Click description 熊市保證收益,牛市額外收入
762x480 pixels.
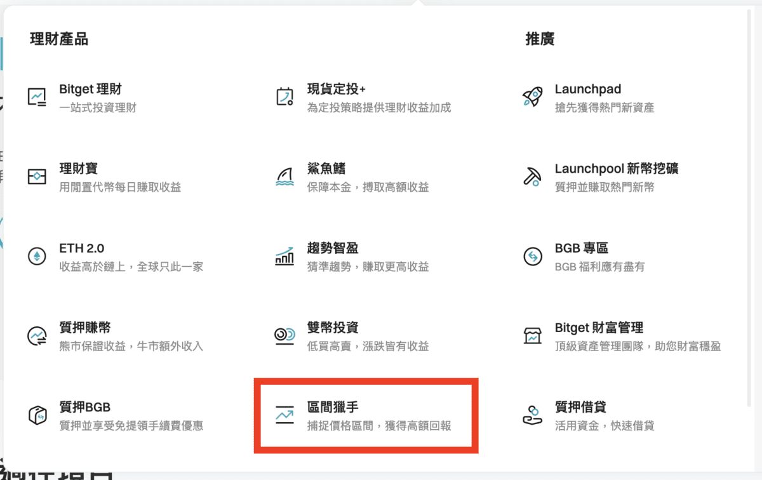coord(131,346)
